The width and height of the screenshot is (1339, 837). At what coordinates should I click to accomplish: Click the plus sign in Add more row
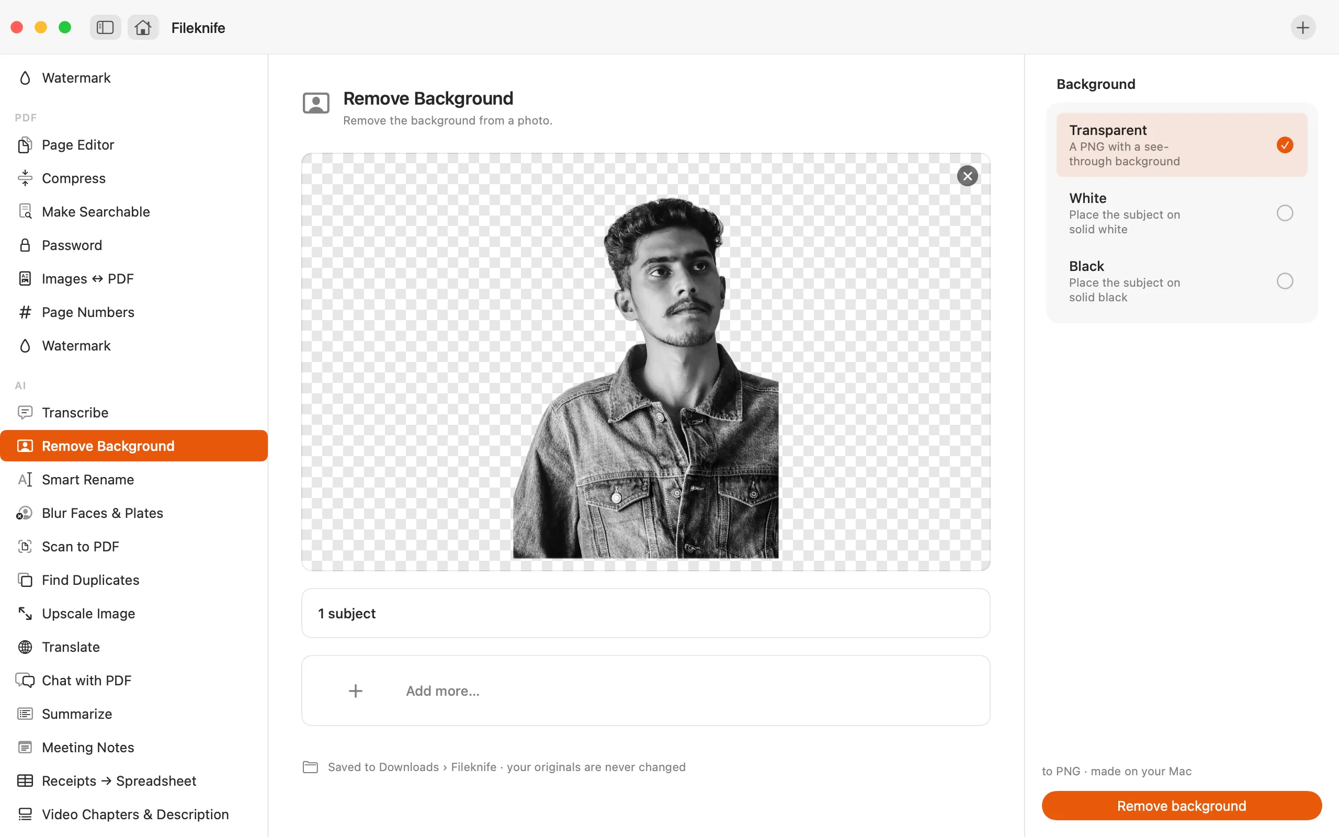[x=356, y=691]
